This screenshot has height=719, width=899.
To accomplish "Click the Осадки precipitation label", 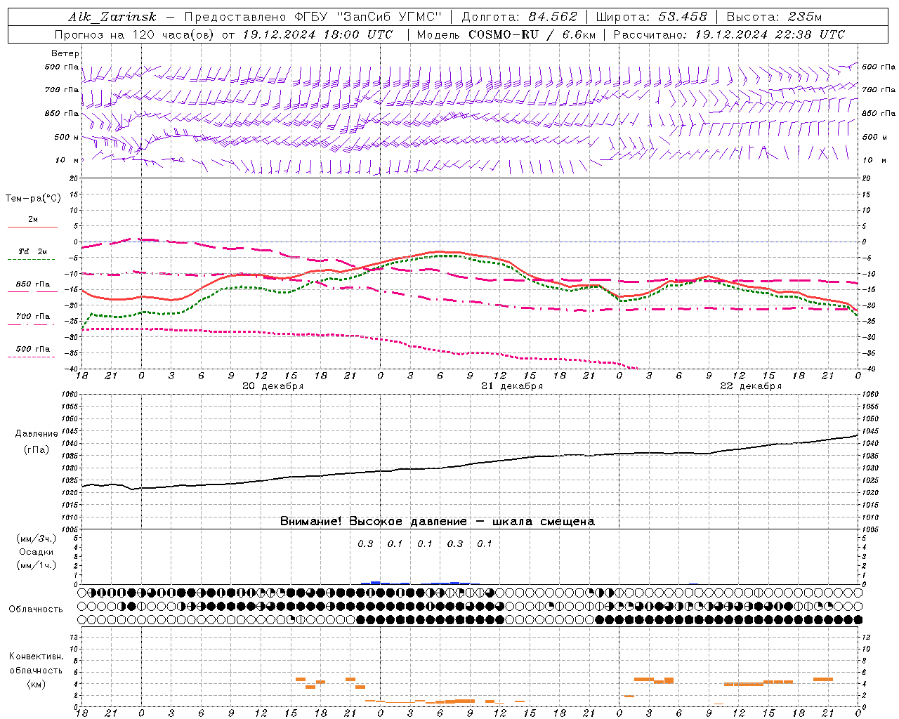I will [x=36, y=552].
